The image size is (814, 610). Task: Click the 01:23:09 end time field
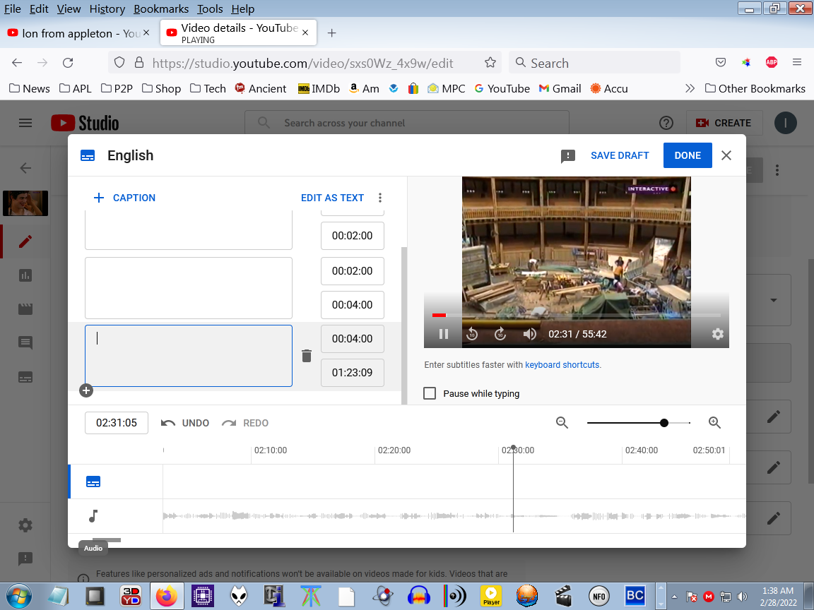point(353,373)
